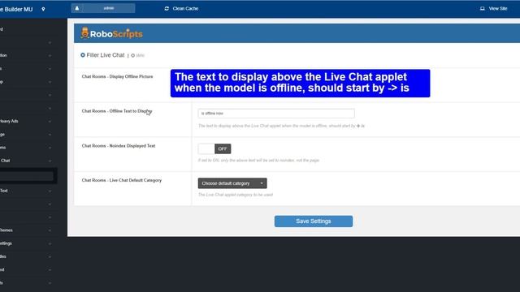Open the Choose default category dropdown
Image resolution: width=520 pixels, height=292 pixels.
pos(232,183)
